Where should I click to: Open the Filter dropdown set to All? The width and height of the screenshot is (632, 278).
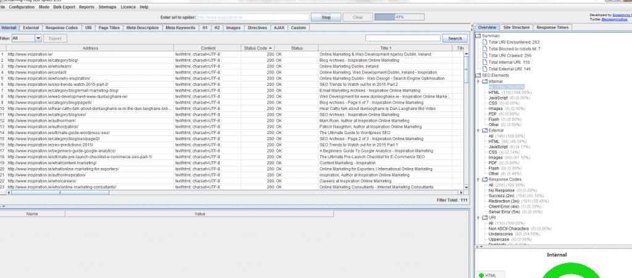(x=27, y=38)
